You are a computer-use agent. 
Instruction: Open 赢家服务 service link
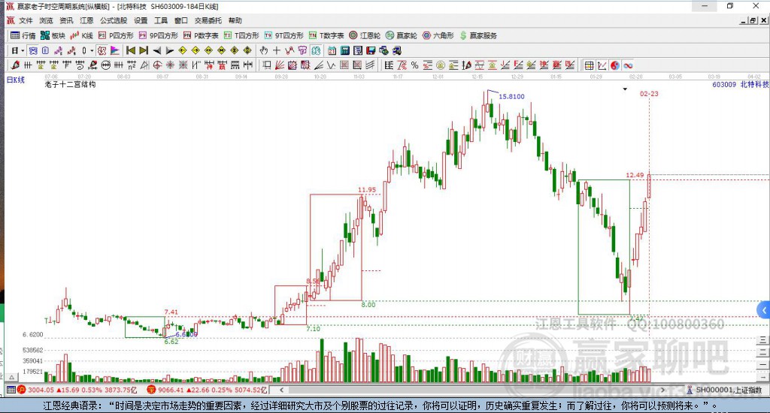pyautogui.click(x=478, y=35)
